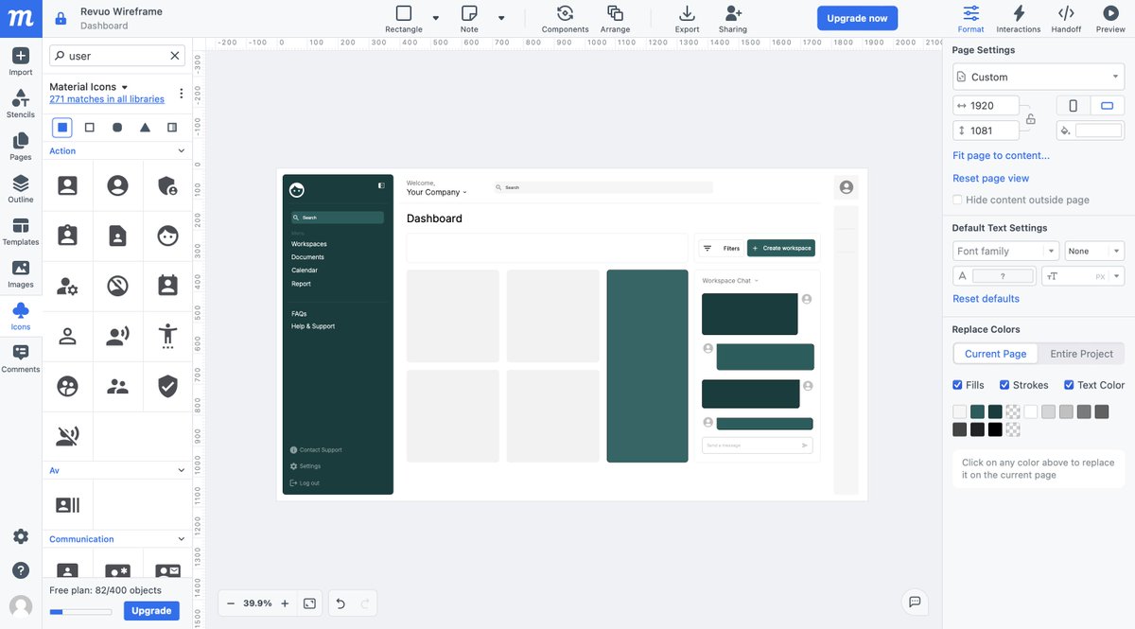Screen dimensions: 1135x629
Task: Open the Sharing options
Action: pos(733,19)
